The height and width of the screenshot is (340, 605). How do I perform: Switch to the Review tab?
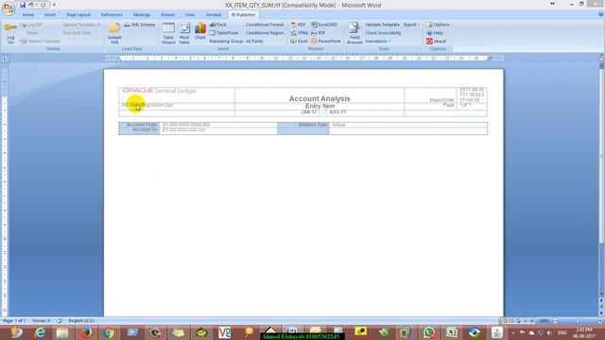click(168, 15)
